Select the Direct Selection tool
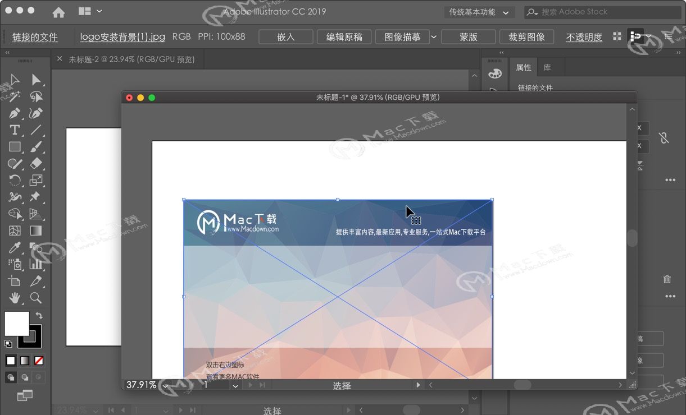This screenshot has height=415, width=686. 36,80
